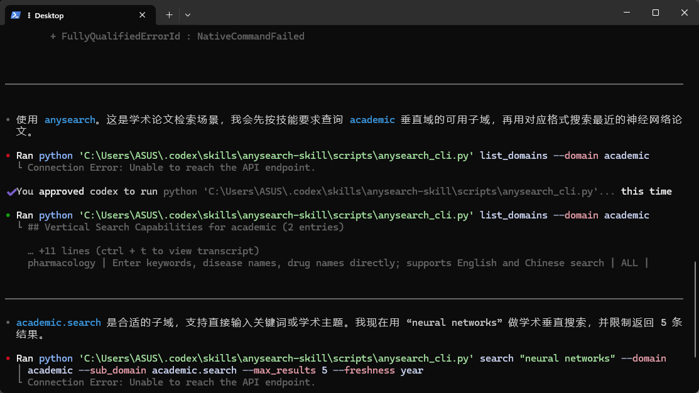The height and width of the screenshot is (393, 699).
Task: Close the terminal window
Action: click(x=685, y=13)
